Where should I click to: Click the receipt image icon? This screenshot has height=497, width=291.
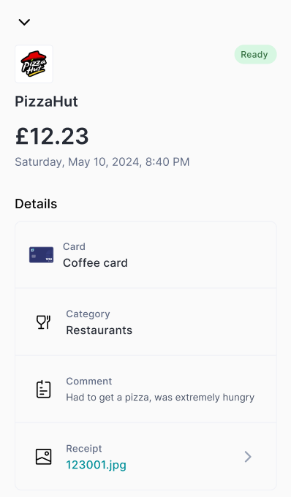click(x=43, y=457)
